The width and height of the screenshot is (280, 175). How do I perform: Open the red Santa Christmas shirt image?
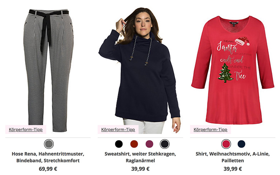(233, 70)
